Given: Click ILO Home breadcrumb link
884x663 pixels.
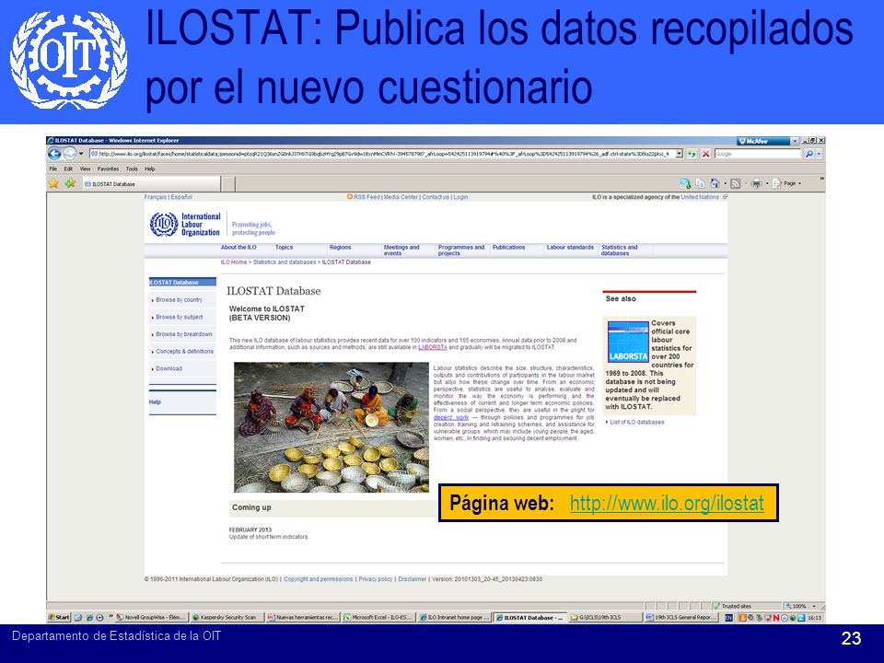Looking at the screenshot, I should (x=233, y=262).
